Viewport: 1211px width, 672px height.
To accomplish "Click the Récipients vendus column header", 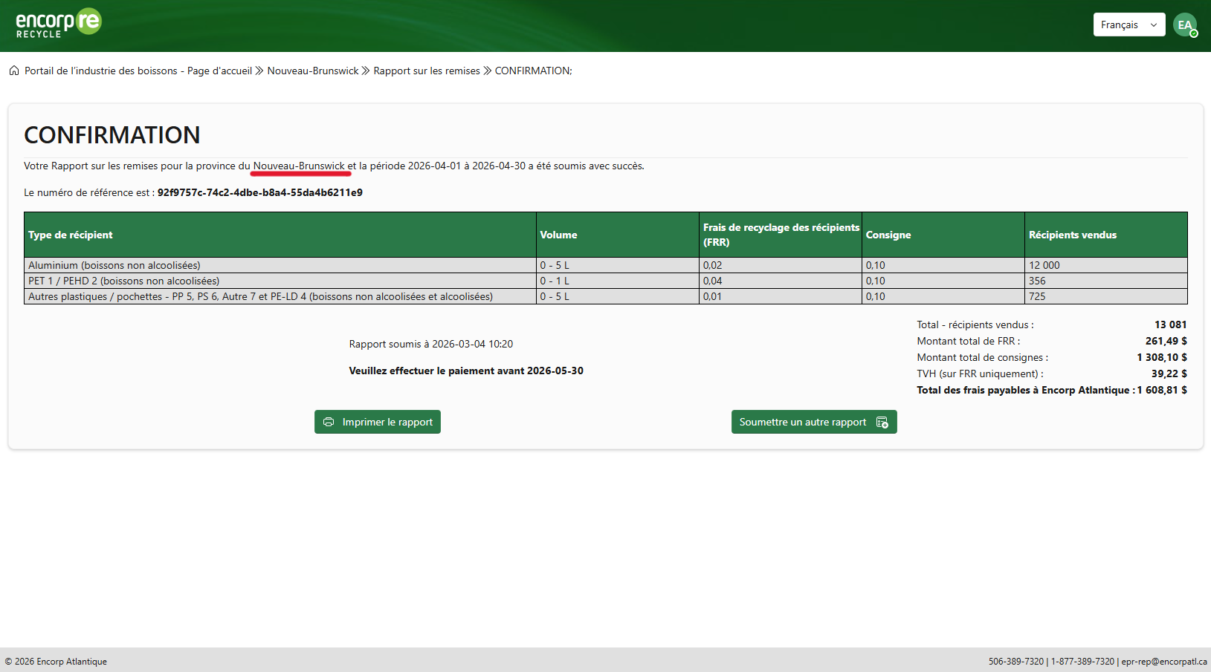I will point(1072,235).
